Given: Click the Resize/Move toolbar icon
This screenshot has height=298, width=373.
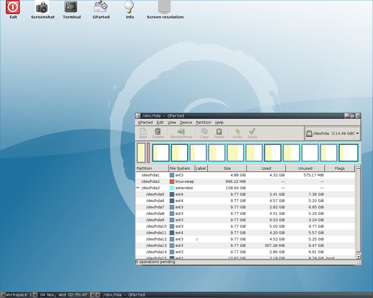Looking at the screenshot, I should 181,134.
